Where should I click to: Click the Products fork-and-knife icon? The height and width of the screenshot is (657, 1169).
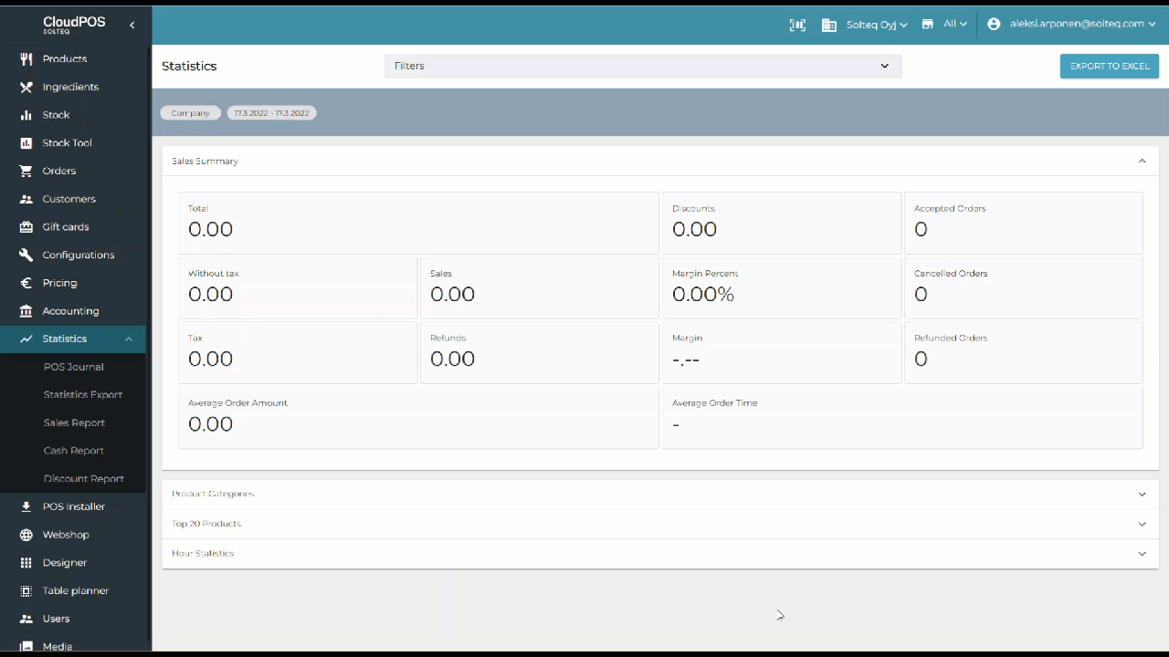coord(26,58)
